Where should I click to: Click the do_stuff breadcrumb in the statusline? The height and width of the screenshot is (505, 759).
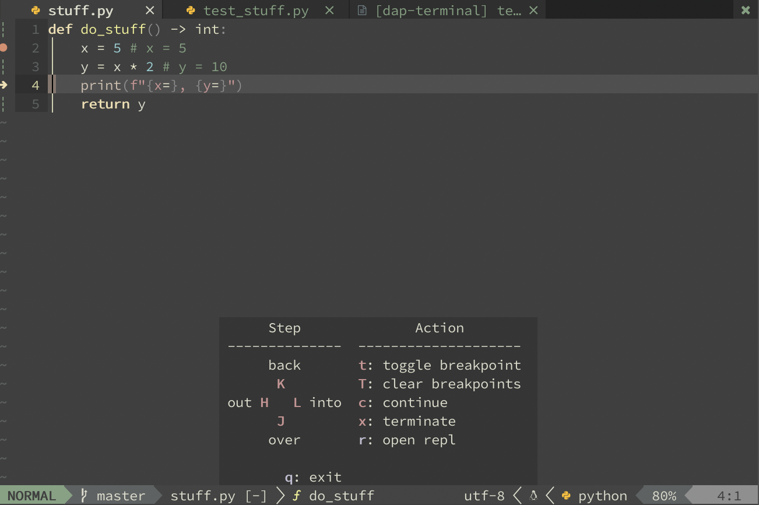pos(342,496)
